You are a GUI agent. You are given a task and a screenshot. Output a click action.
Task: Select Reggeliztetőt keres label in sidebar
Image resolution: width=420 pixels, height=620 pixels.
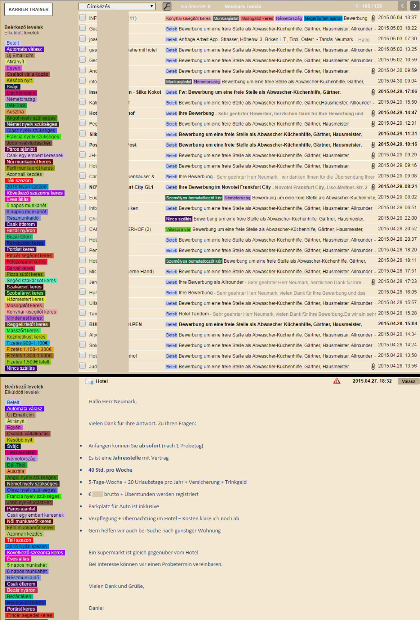click(x=27, y=324)
